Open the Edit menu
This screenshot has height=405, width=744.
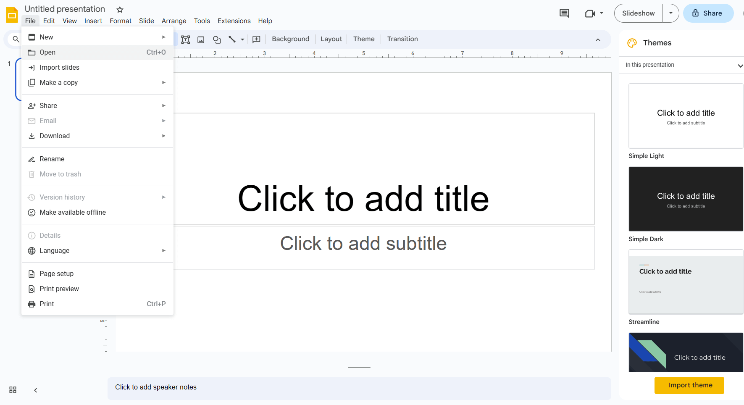pyautogui.click(x=49, y=21)
